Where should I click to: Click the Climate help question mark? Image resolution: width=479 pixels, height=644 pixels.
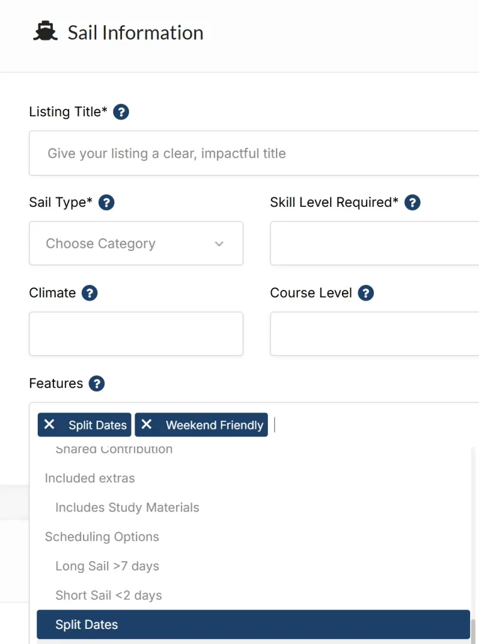(89, 292)
